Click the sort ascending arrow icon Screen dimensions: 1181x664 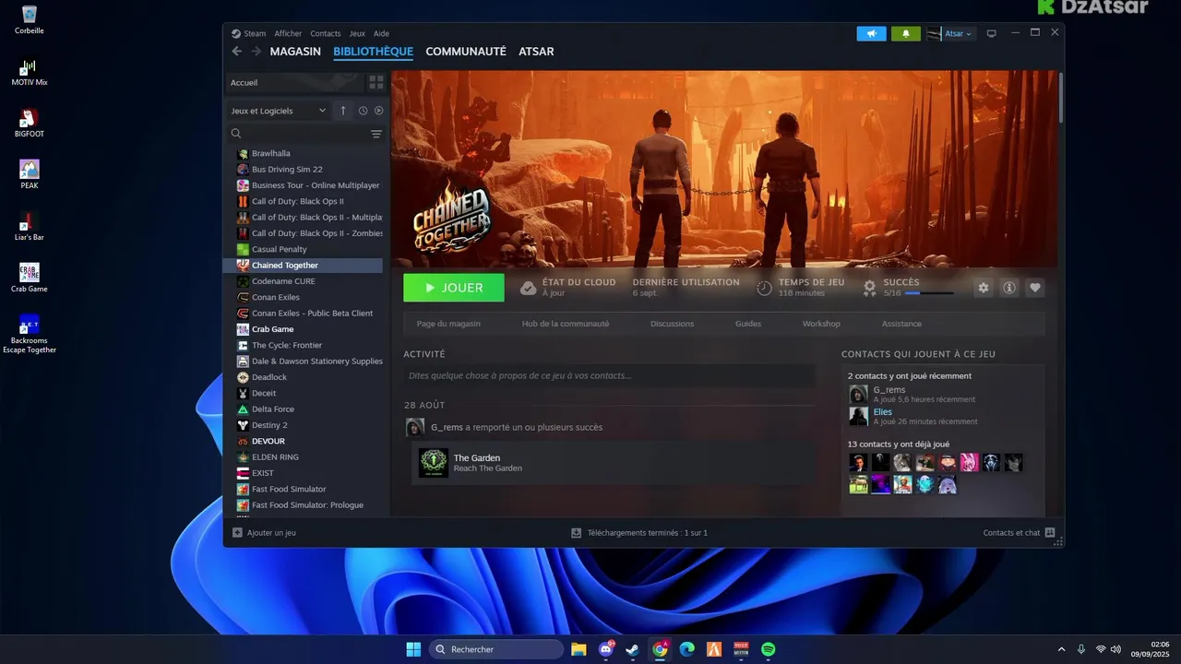[x=343, y=111]
